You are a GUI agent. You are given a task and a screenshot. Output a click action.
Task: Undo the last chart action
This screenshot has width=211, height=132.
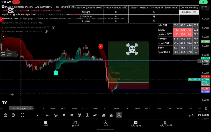[x=31, y=115]
